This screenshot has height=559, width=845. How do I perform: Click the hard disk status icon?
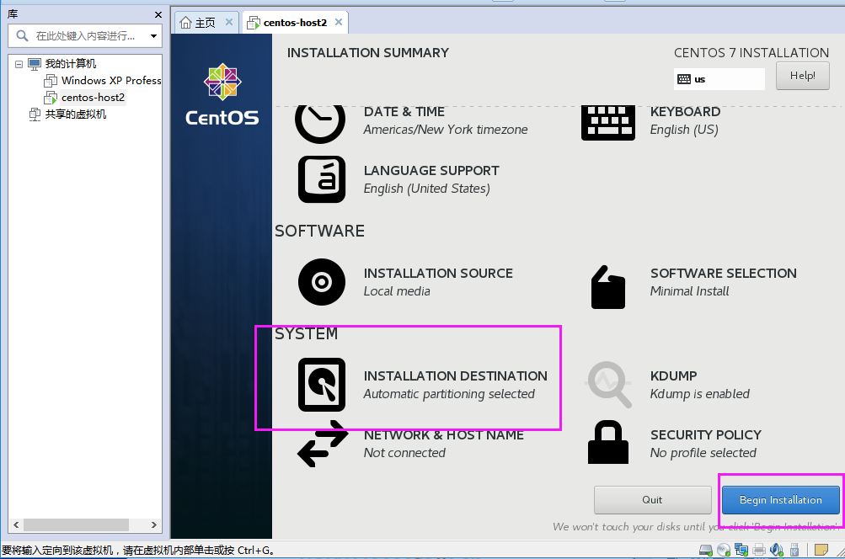[705, 550]
